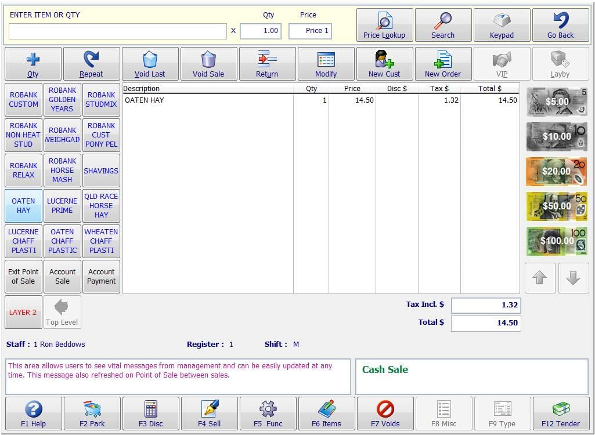The image size is (595, 435).
Task: Exit Point of Sale
Action: point(23,276)
